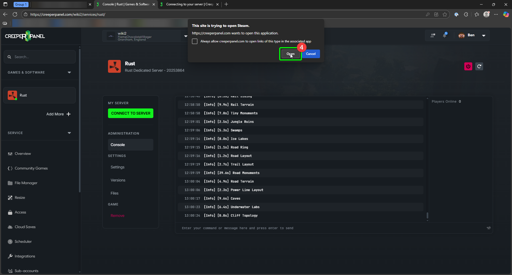
Task: Click Open in the Steam dialog
Action: coord(290,54)
